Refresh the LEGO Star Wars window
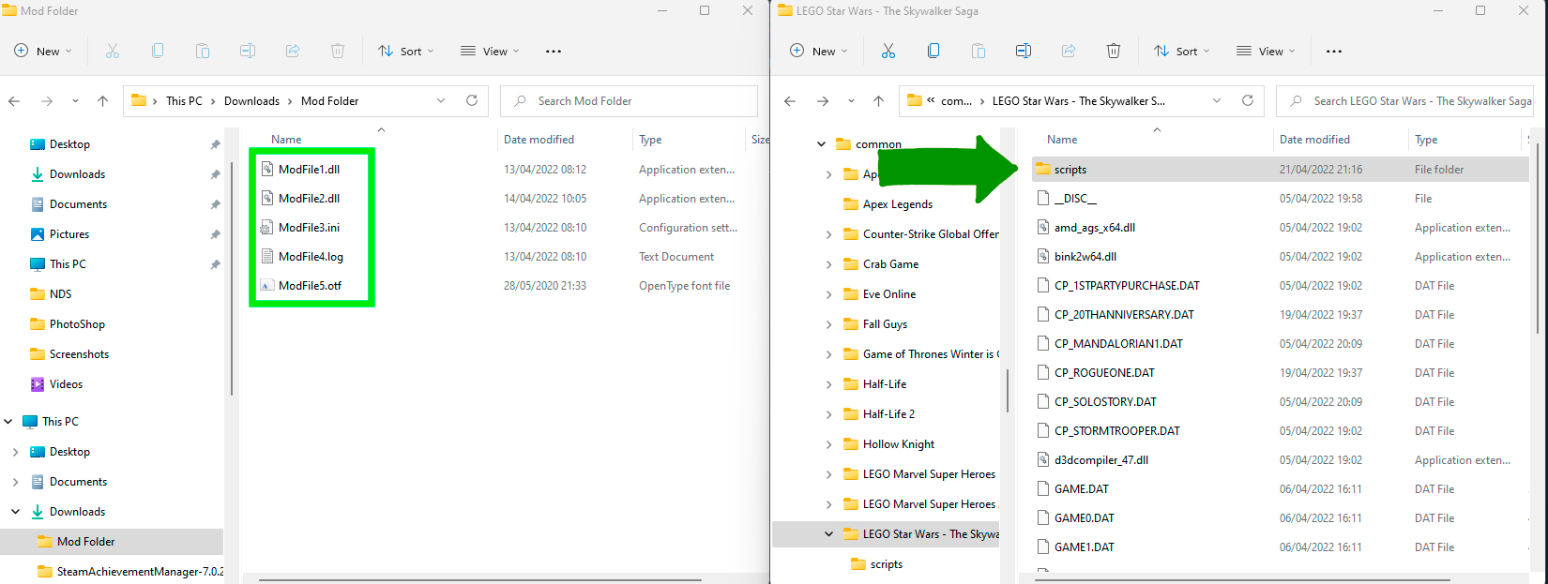The image size is (1548, 584). (x=1248, y=101)
